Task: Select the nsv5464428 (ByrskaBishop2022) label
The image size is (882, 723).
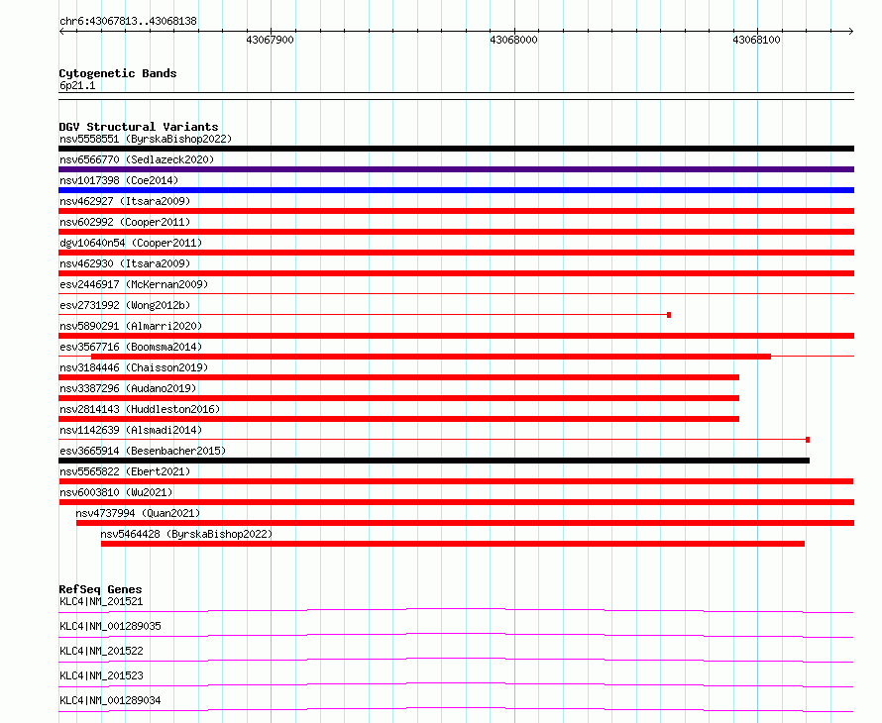Action: [186, 534]
